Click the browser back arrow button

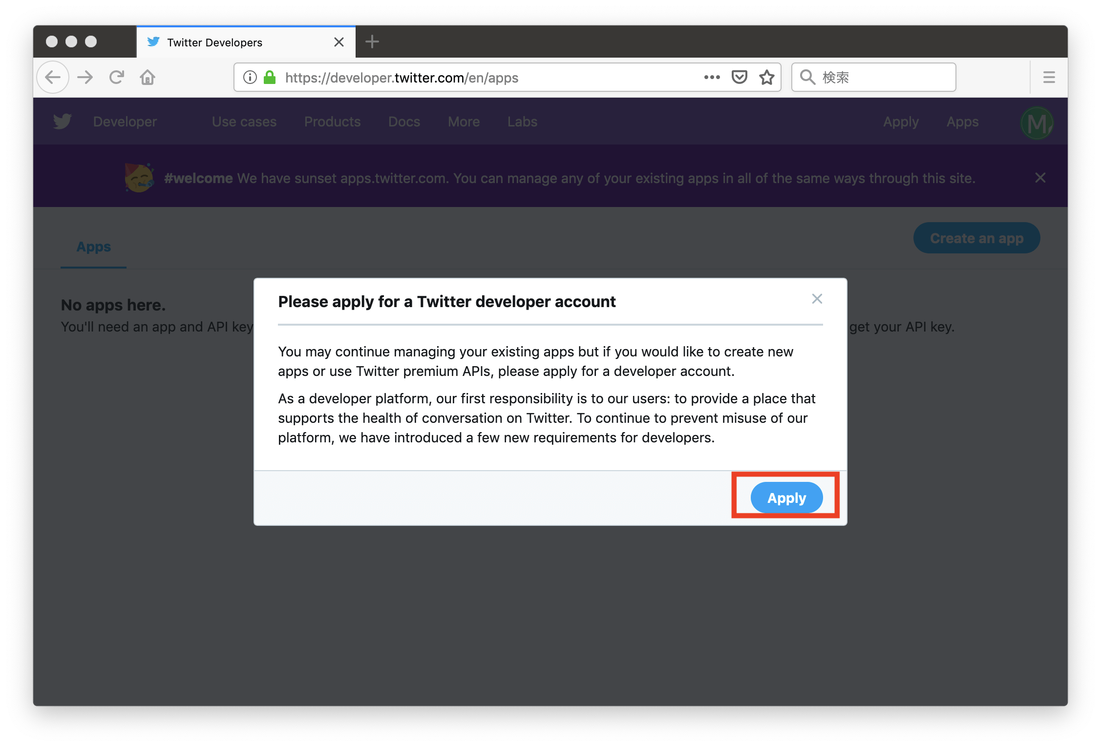coord(53,77)
